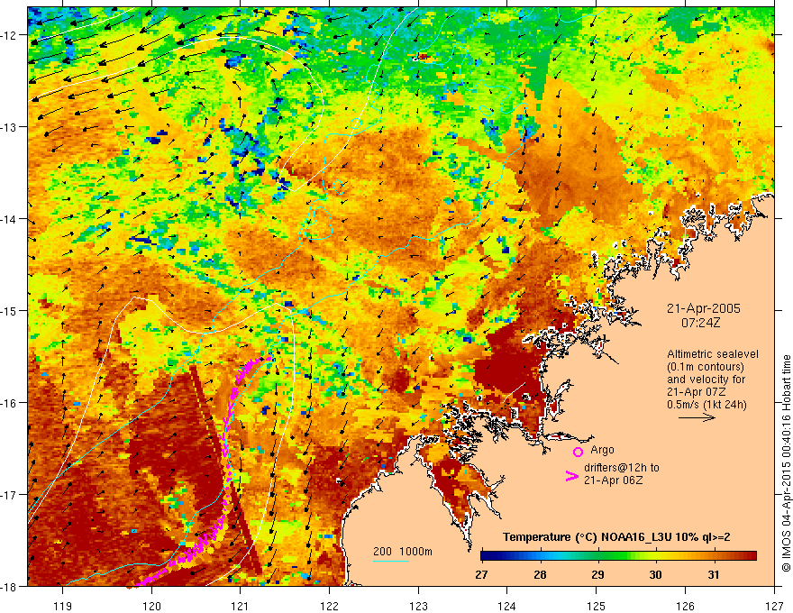The width and height of the screenshot is (793, 613).
Task: Click the latitude axis label -17
Action: pyautogui.click(x=9, y=494)
